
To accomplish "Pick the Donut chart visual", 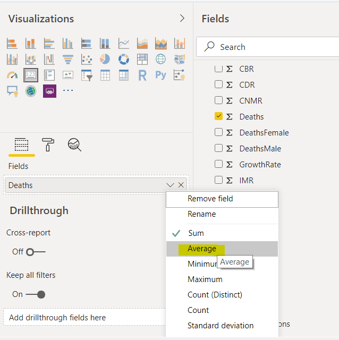I will (123, 59).
